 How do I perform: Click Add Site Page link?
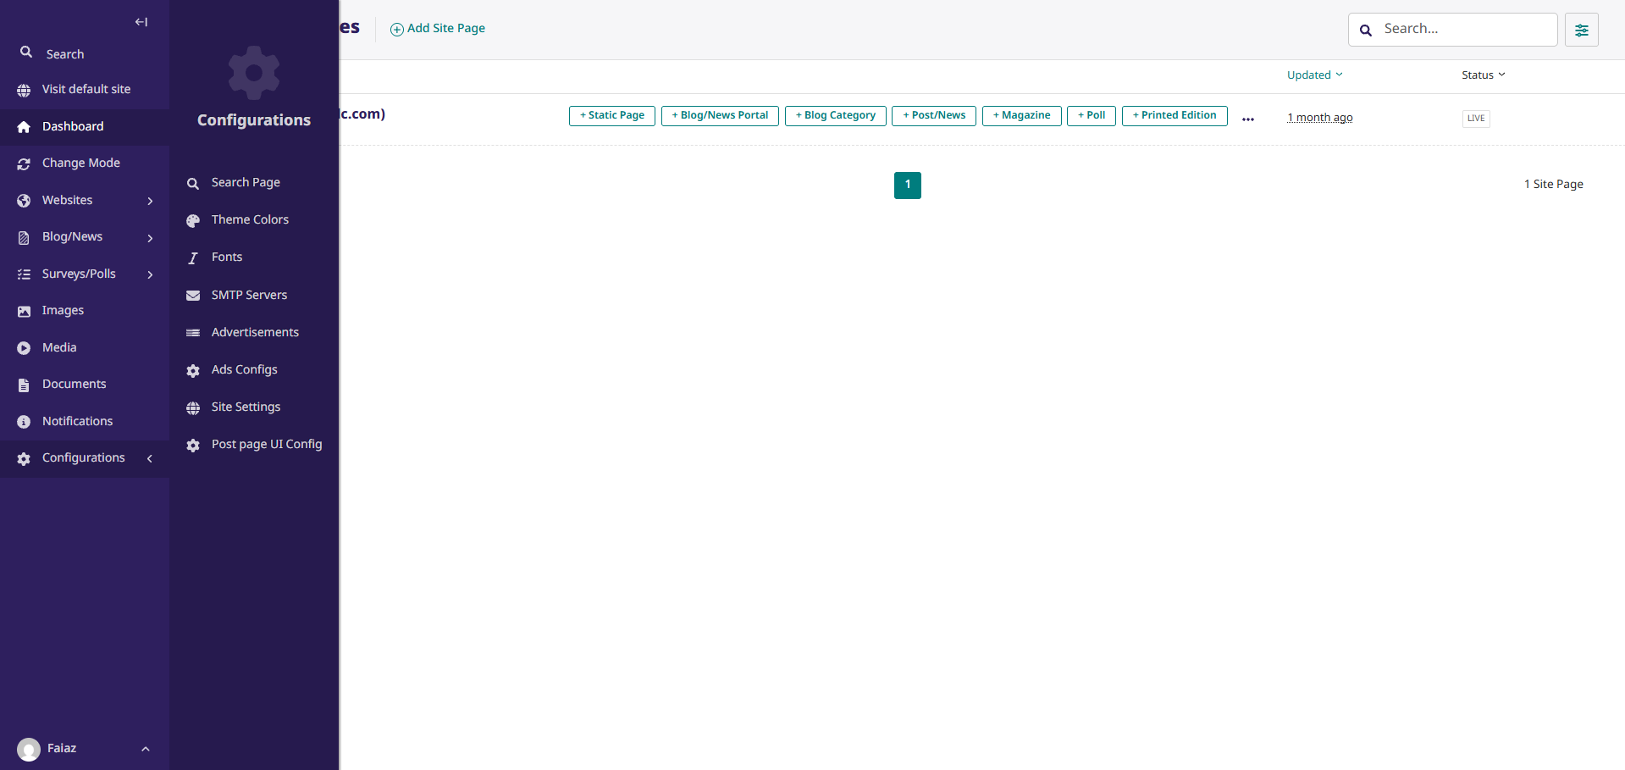438,29
